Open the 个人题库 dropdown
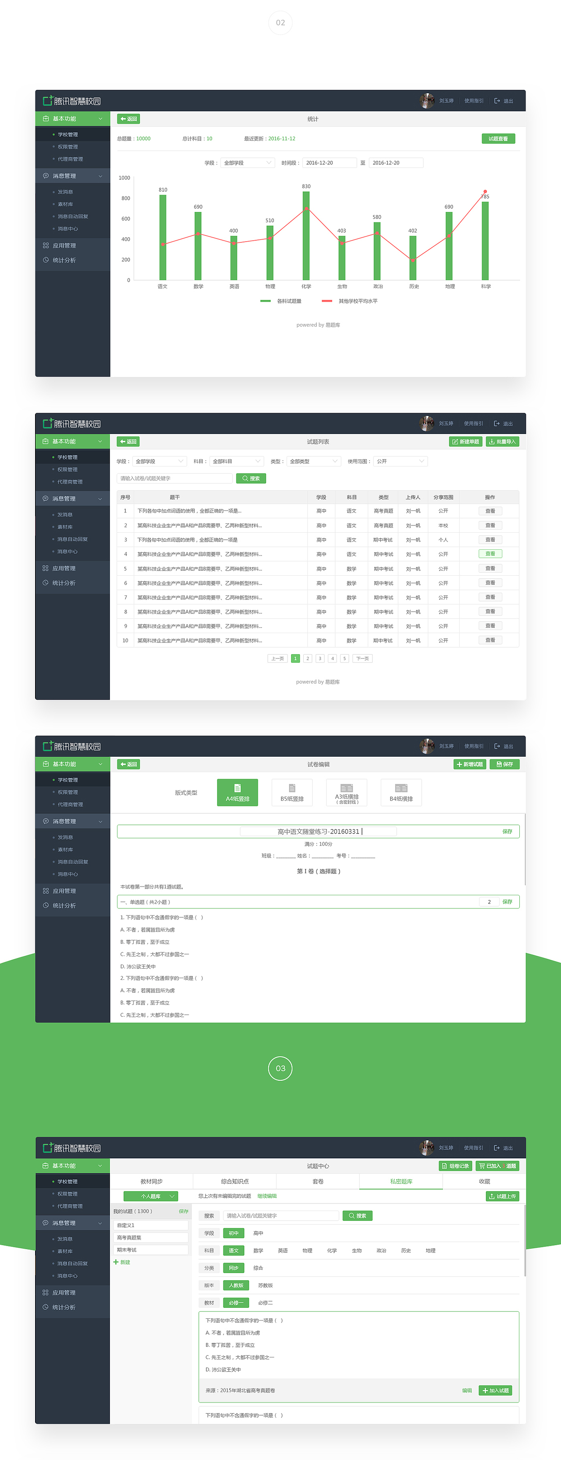 pyautogui.click(x=151, y=1196)
